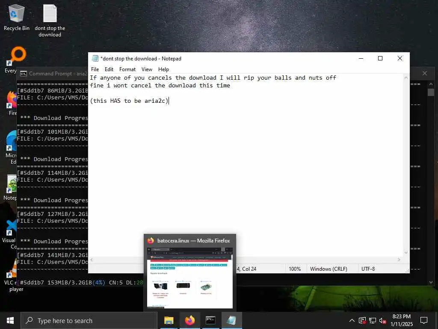
Task: Close the Notepad window
Action: [400, 58]
